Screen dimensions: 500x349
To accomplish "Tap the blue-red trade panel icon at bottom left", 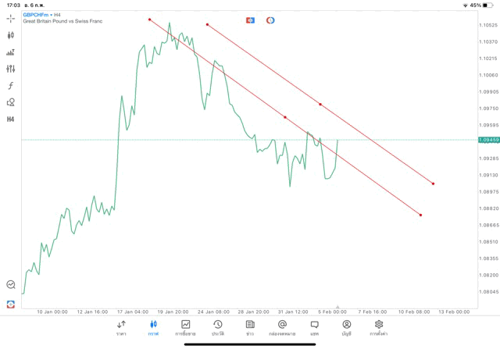I will pos(11,304).
